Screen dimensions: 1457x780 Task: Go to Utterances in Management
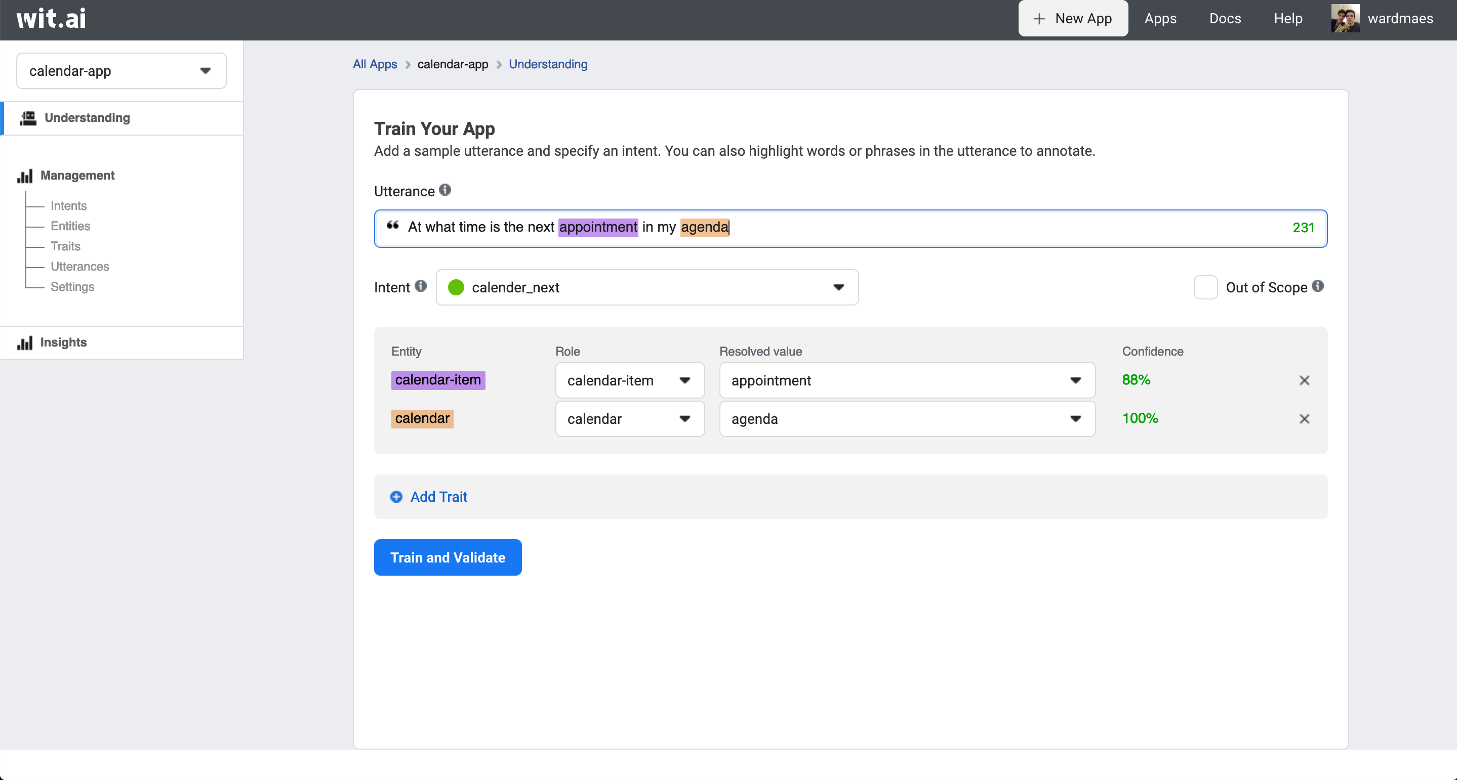(x=80, y=266)
